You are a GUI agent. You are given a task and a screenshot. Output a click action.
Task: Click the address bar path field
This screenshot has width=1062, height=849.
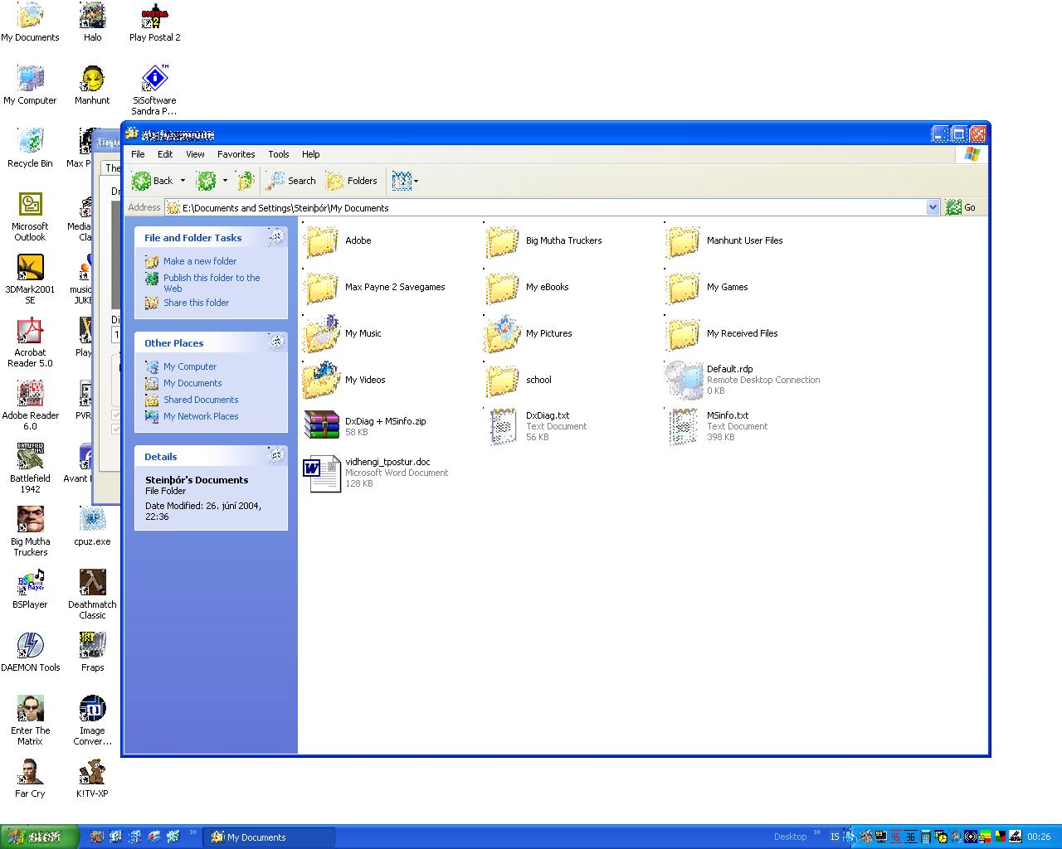click(548, 207)
